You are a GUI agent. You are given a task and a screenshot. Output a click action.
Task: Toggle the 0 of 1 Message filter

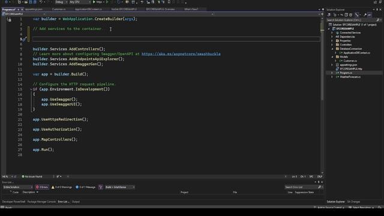85,187
